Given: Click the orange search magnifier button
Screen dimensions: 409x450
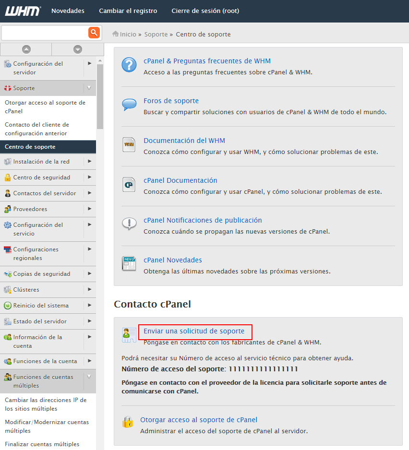Looking at the screenshot, I should click(x=94, y=33).
